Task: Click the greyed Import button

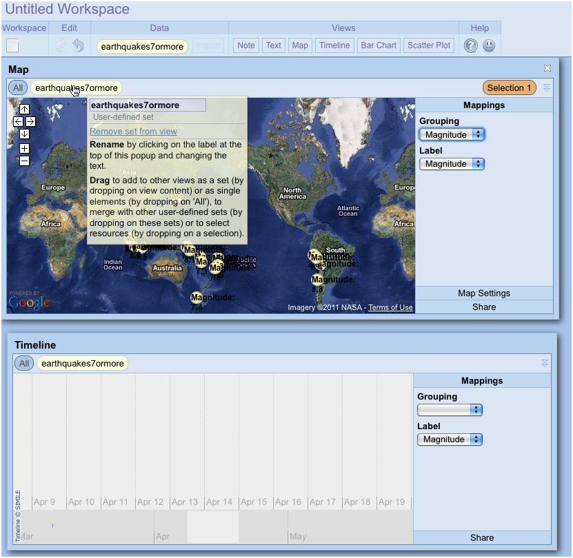Action: 208,45
